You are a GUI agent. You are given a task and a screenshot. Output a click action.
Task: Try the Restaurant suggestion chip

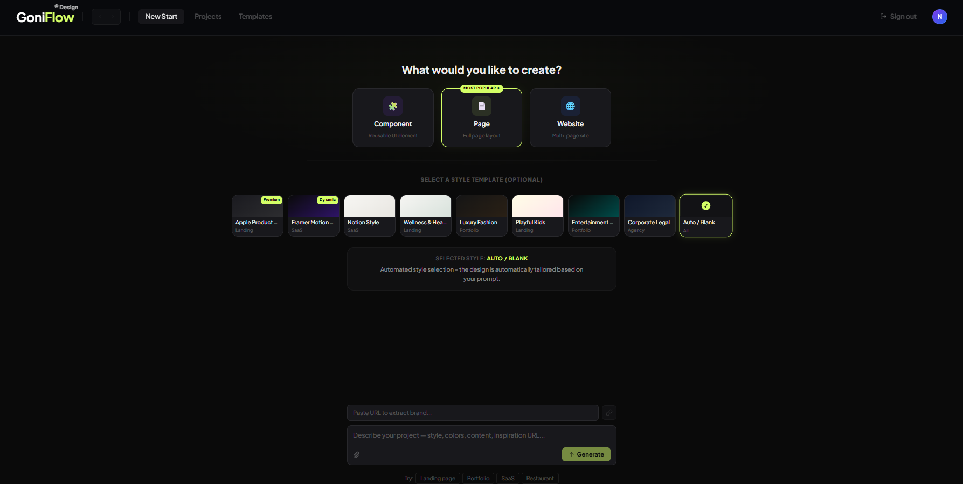(540, 478)
